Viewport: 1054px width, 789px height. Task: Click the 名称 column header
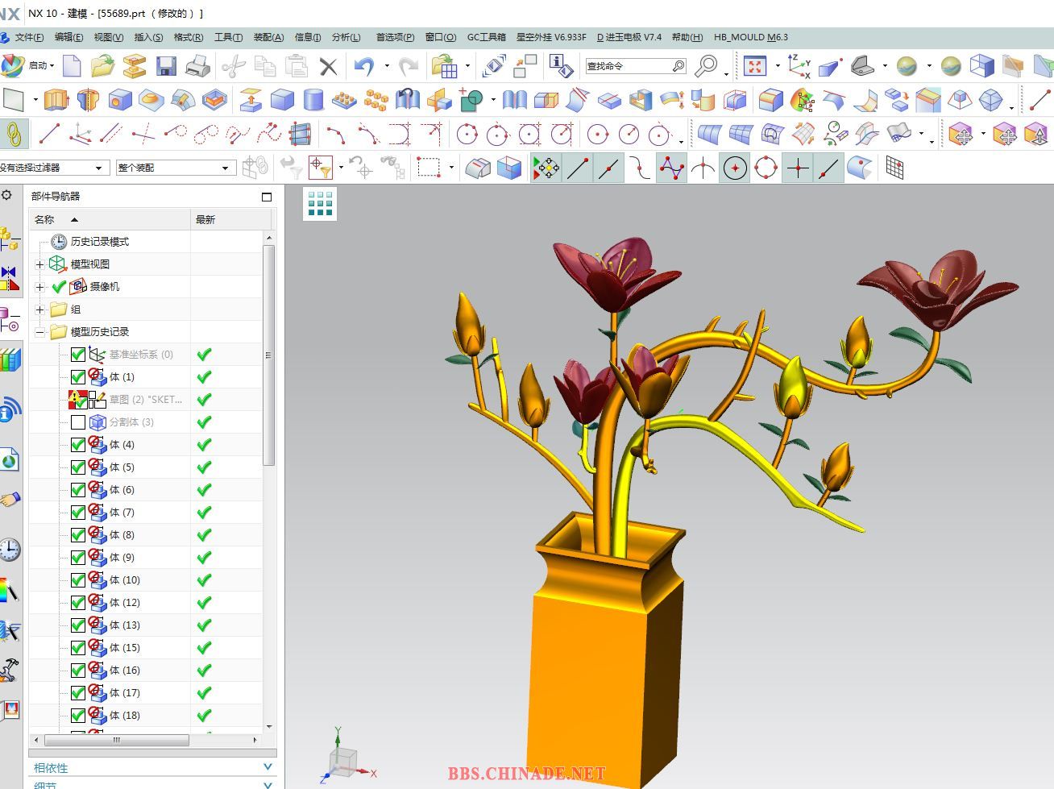tap(45, 219)
